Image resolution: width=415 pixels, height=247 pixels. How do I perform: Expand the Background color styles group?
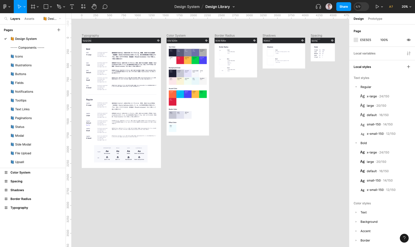tap(356, 222)
